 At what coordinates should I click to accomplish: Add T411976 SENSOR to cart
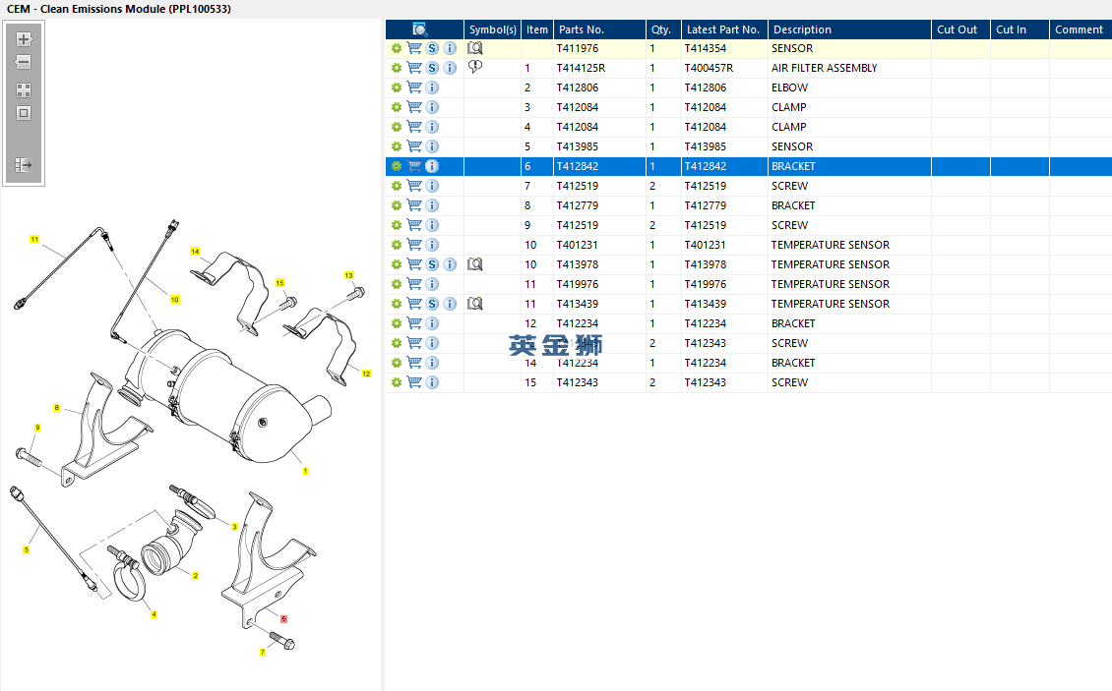tap(414, 48)
